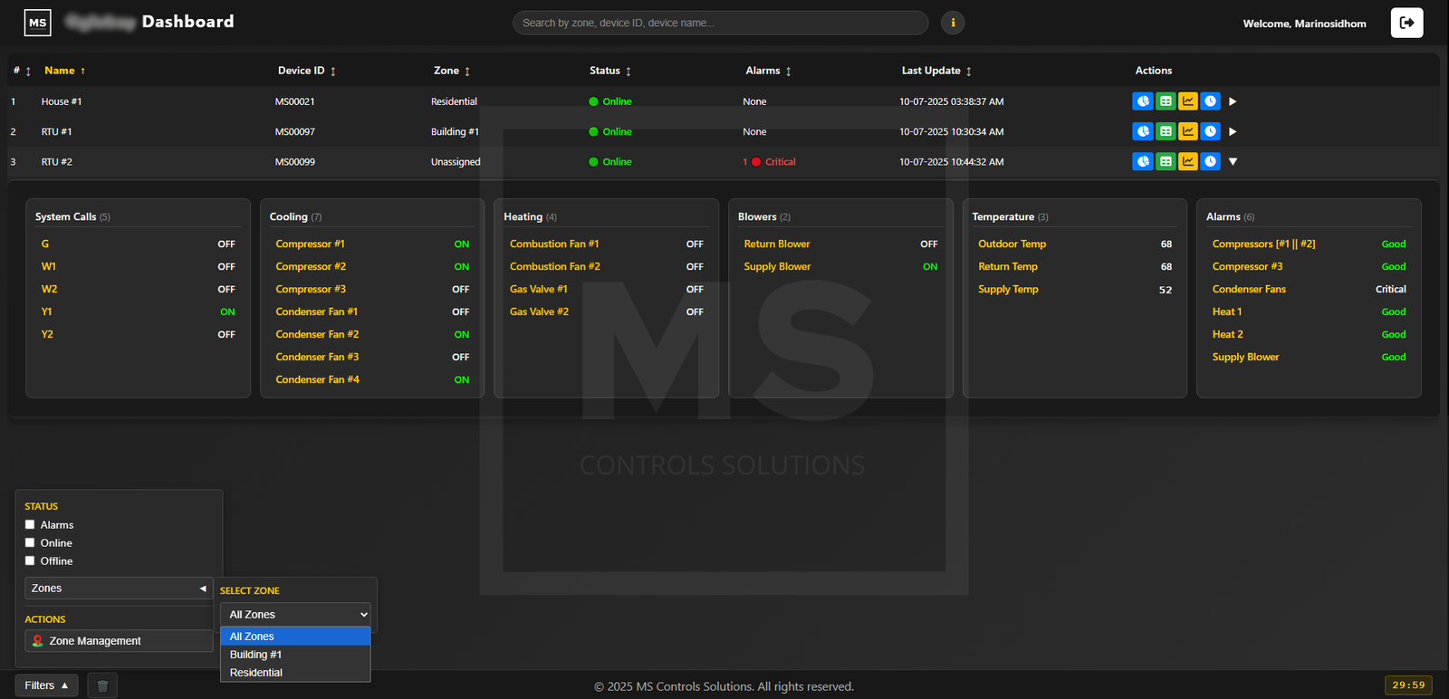Expand details for House #1 row

tap(1233, 101)
